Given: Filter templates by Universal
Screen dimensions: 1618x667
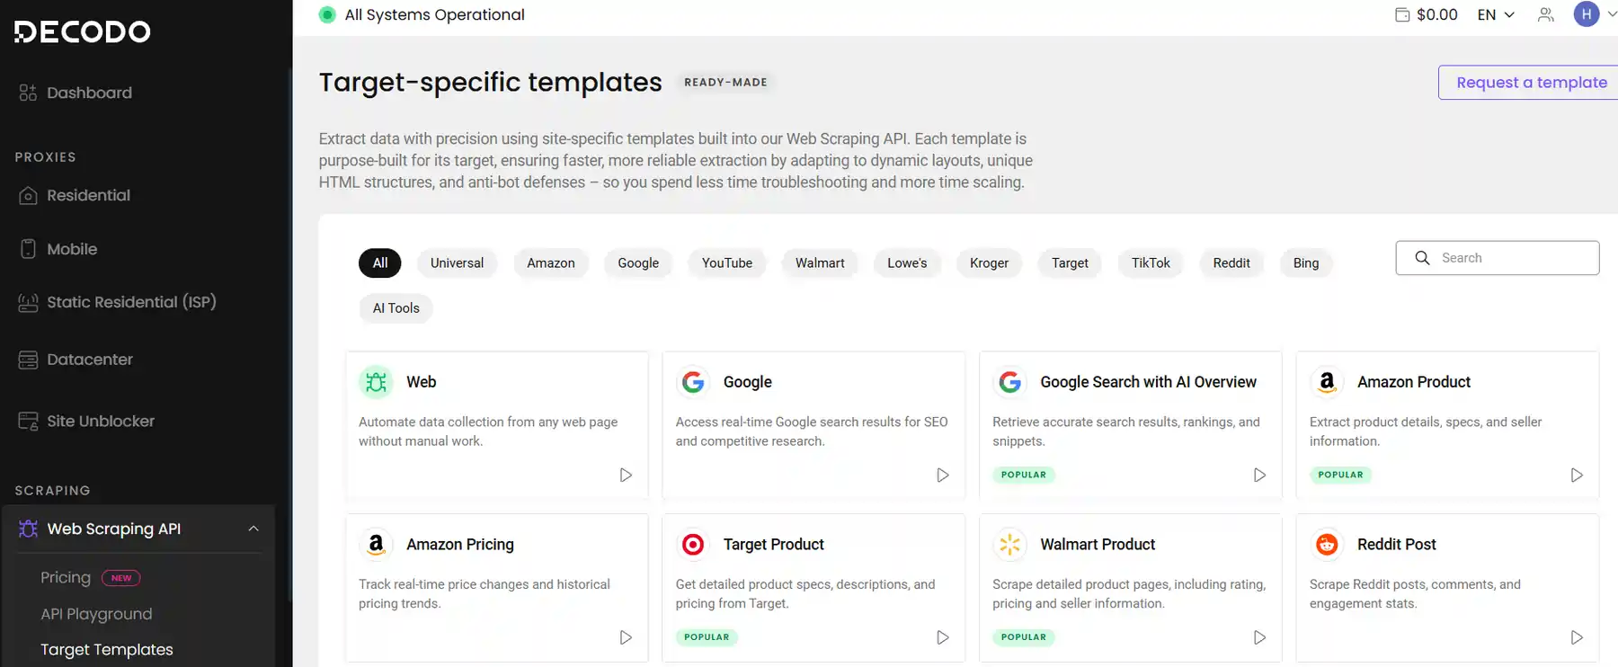Looking at the screenshot, I should click(x=457, y=263).
